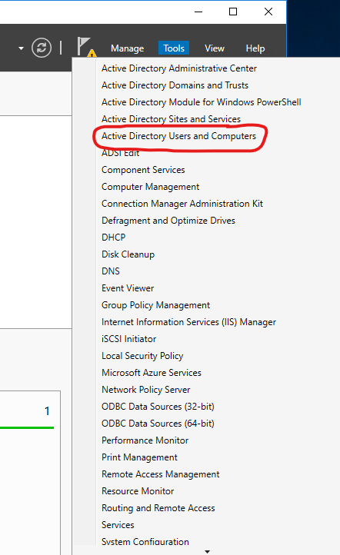Open Routing and Remote Access
Image resolution: width=340 pixels, height=555 pixels.
(x=158, y=508)
